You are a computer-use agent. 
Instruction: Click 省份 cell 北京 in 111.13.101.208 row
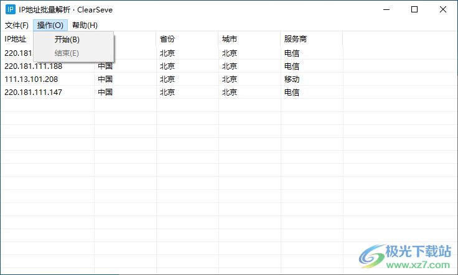click(x=167, y=79)
